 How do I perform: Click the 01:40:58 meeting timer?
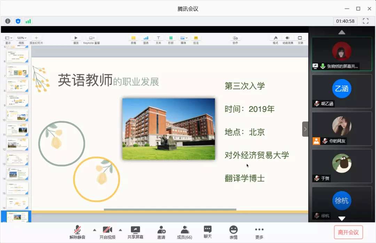(345, 21)
